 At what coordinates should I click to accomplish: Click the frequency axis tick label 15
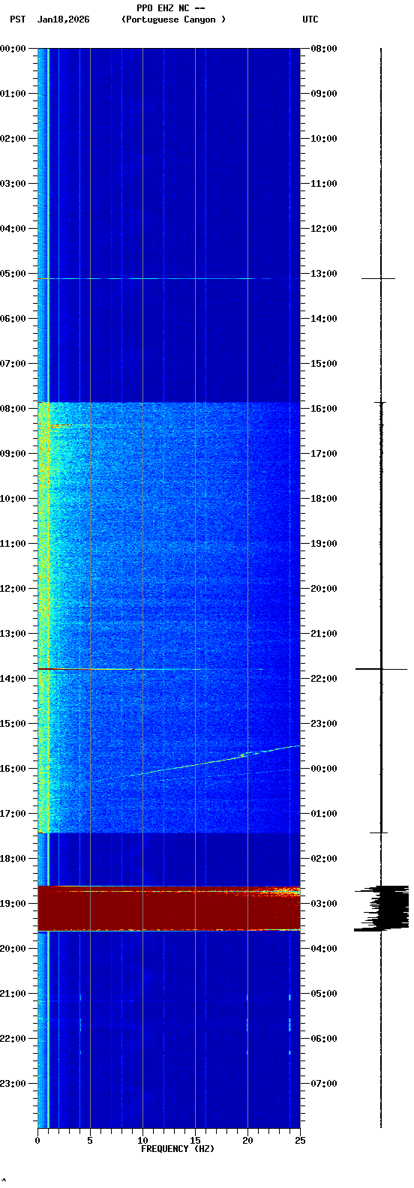click(195, 1141)
